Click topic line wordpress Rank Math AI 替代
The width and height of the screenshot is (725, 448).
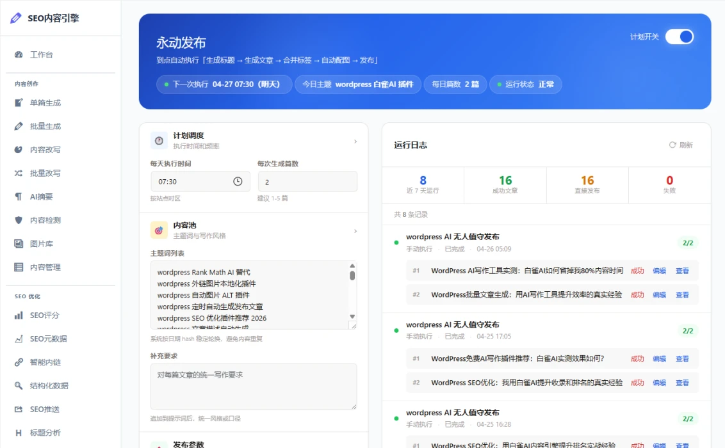pos(204,273)
